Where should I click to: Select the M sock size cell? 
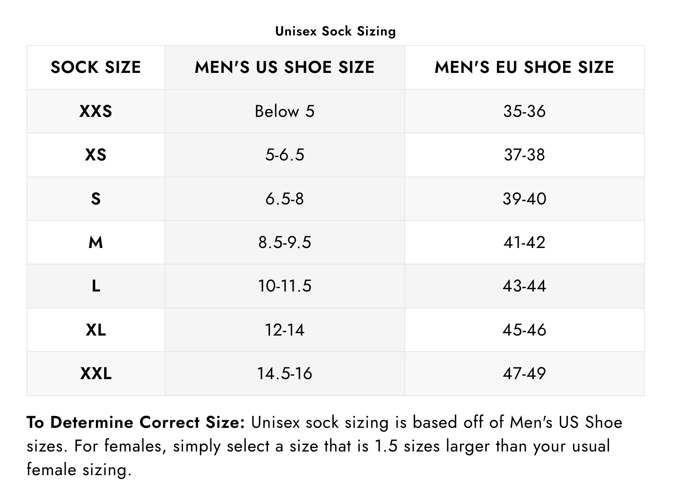96,242
